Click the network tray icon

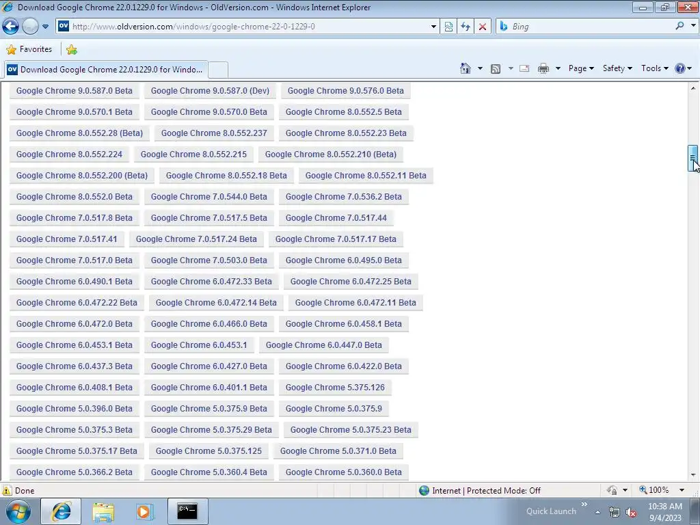click(x=615, y=512)
